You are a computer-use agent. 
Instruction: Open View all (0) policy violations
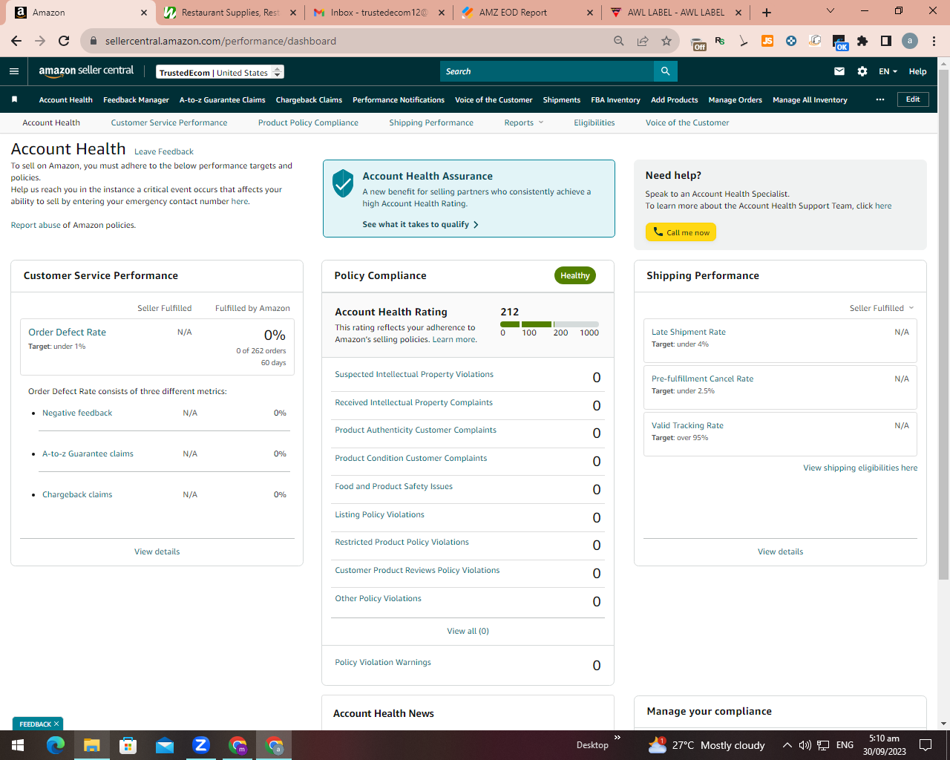(x=468, y=631)
